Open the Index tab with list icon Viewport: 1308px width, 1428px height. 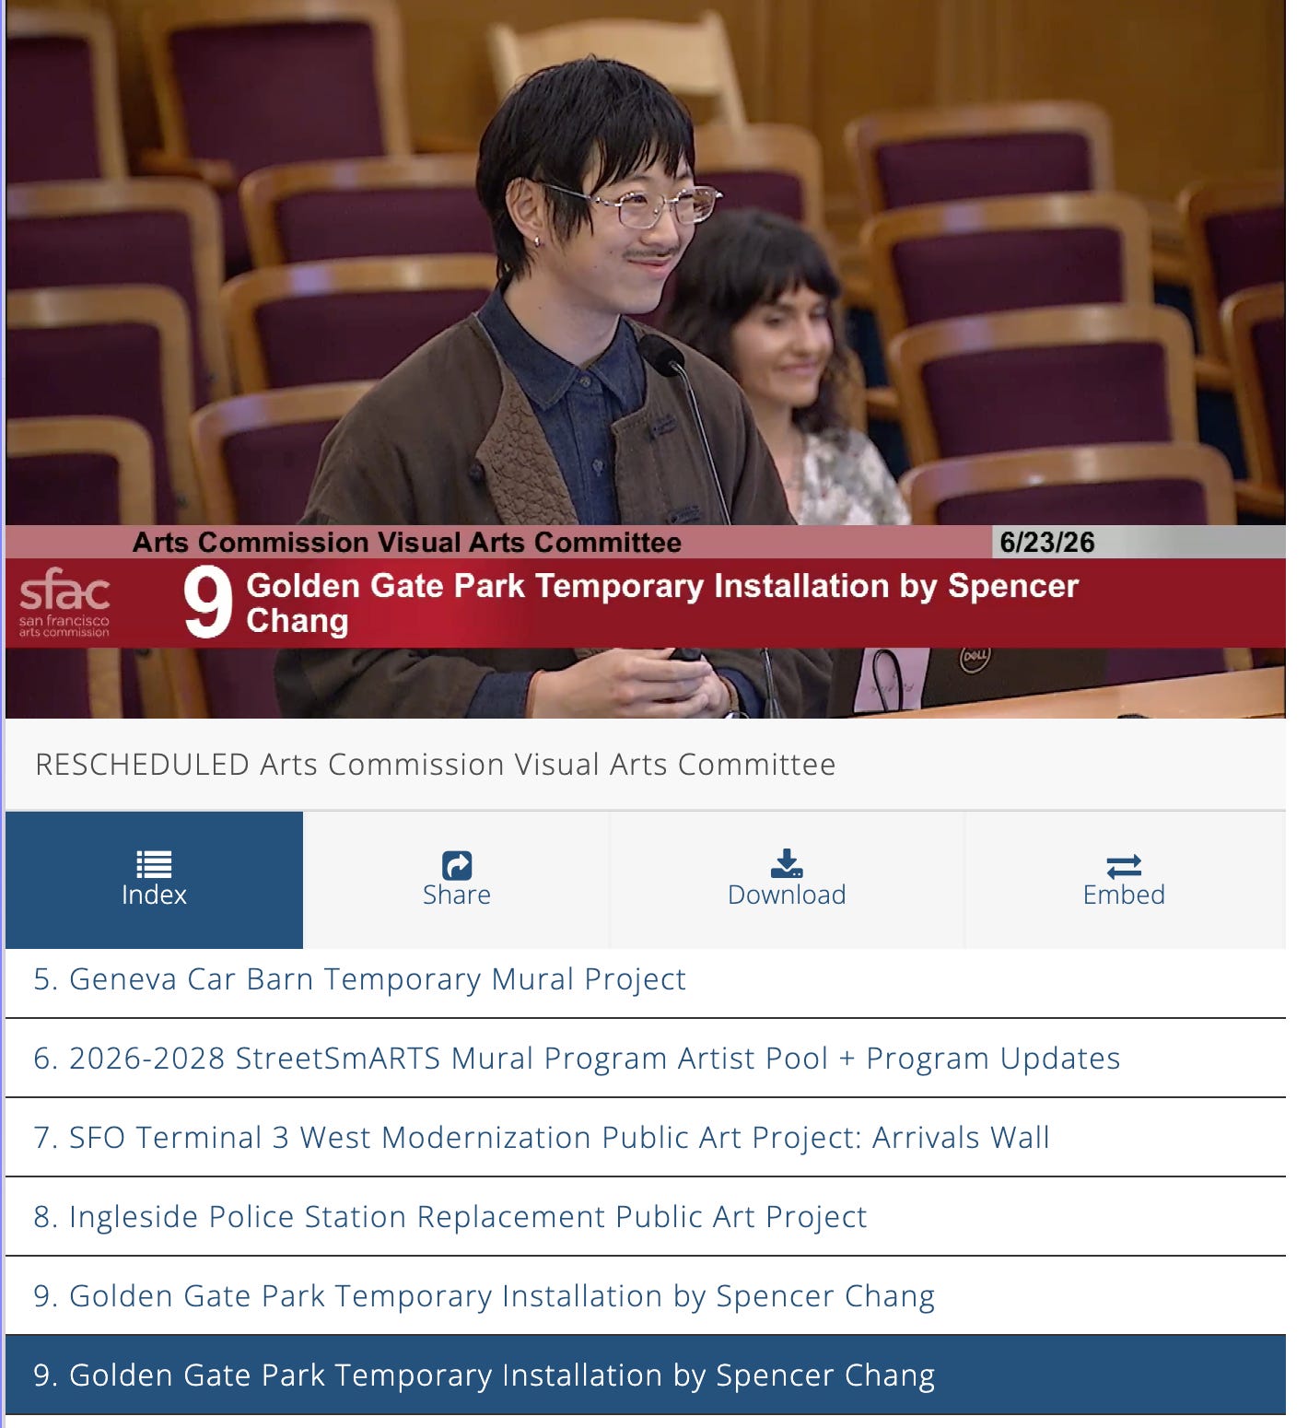pyautogui.click(x=154, y=880)
